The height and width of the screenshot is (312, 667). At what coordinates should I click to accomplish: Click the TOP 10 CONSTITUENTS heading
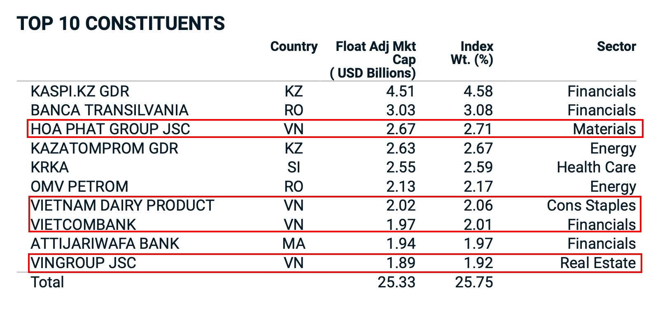tap(121, 23)
